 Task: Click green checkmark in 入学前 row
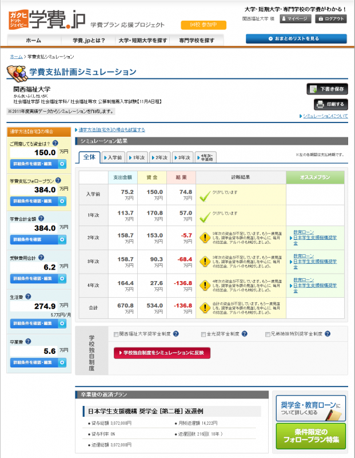(x=205, y=196)
